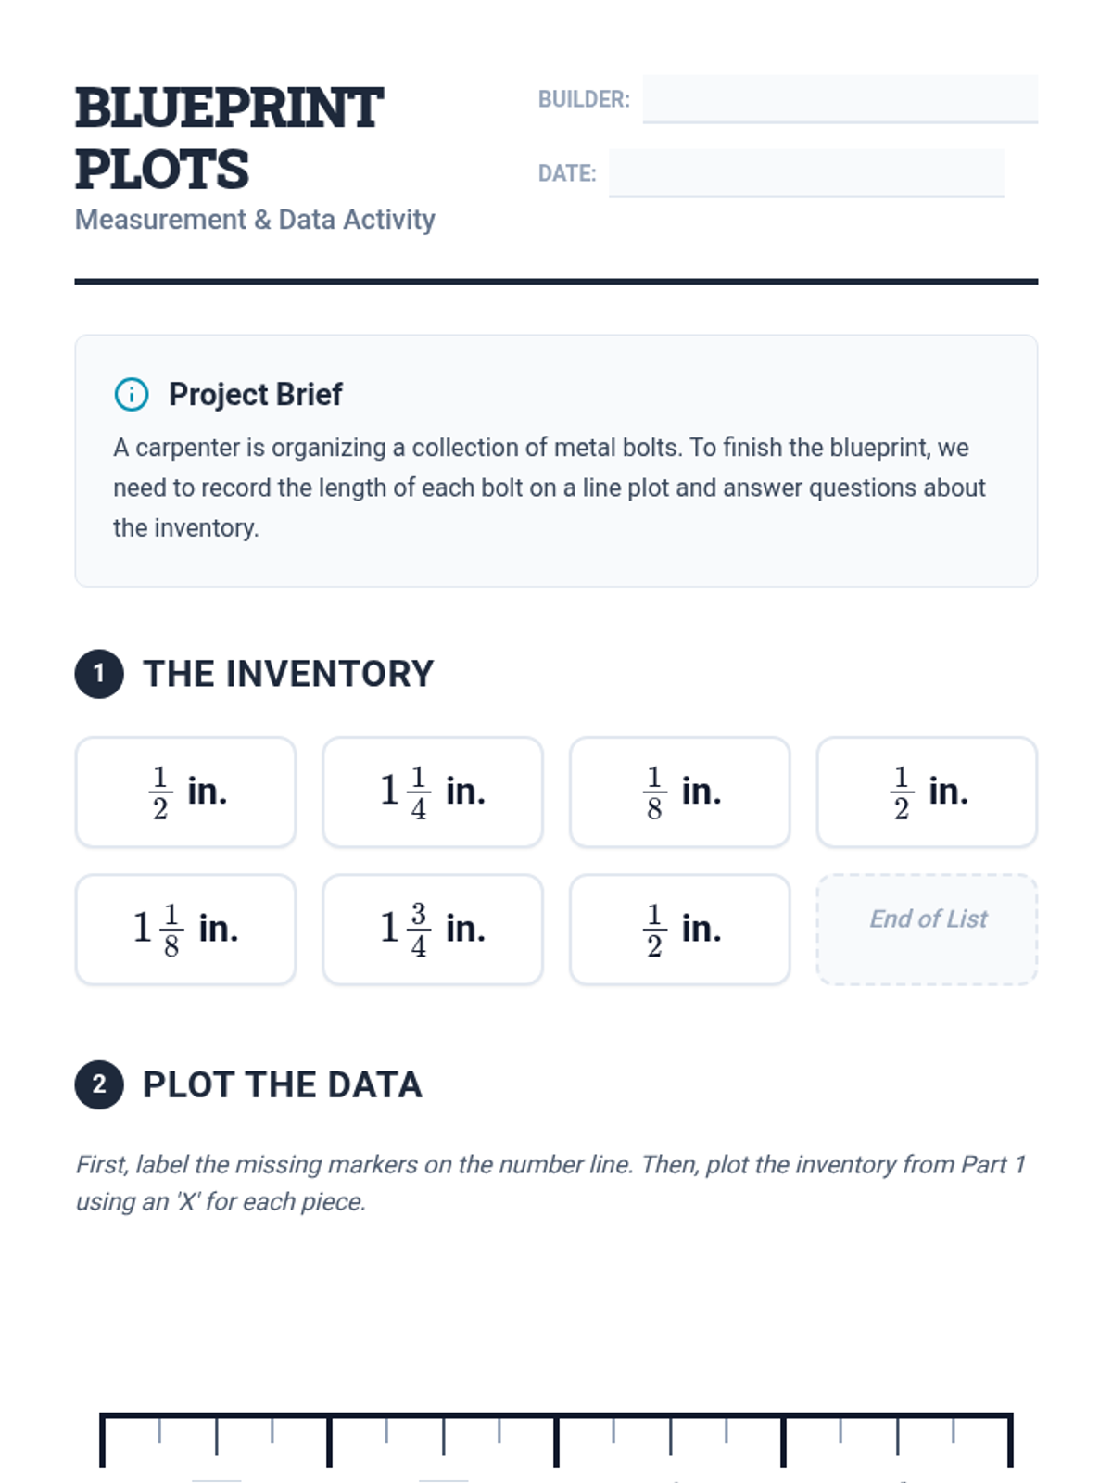Screen dimensions: 1112x1483
Task: Click THE INVENTORY section heading
Action: click(288, 674)
